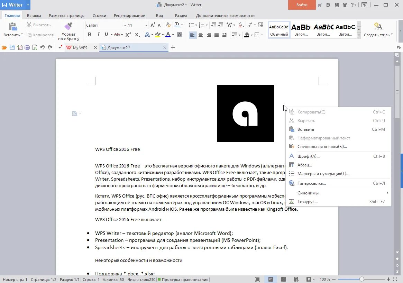The image size is (403, 283).
Task: Apply the yellow highlight color
Action: (x=157, y=35)
